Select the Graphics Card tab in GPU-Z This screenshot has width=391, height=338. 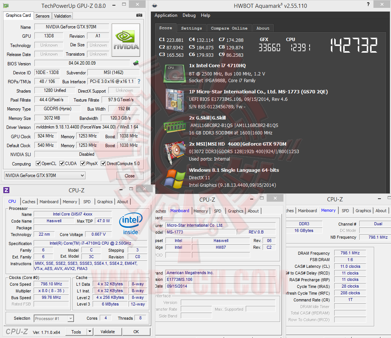[18, 15]
